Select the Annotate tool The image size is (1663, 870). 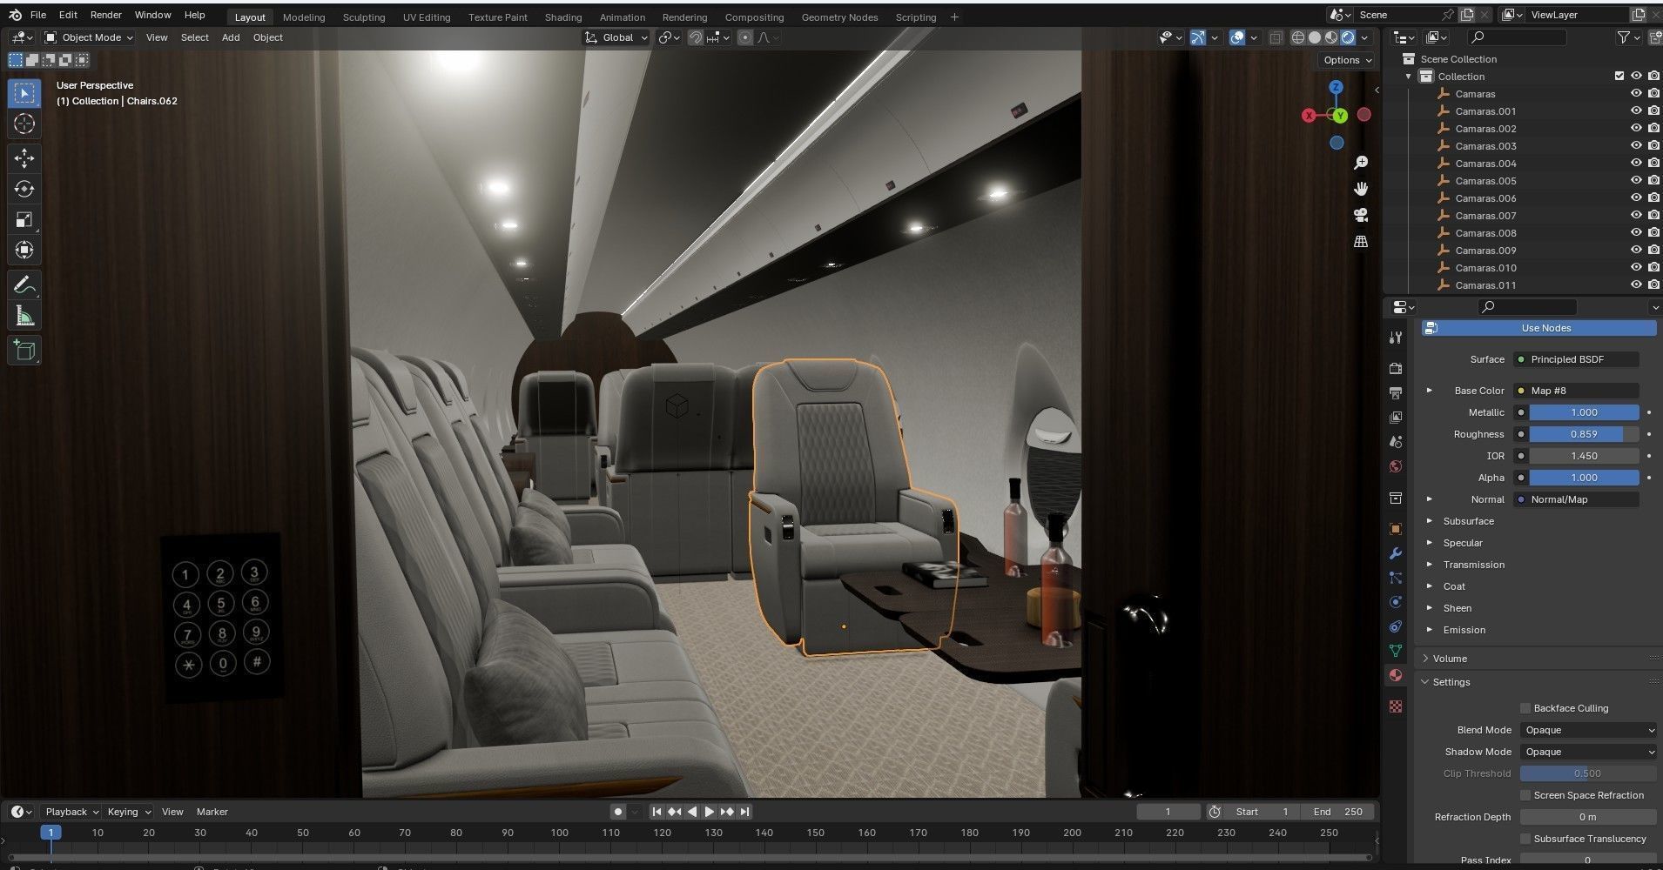point(24,285)
